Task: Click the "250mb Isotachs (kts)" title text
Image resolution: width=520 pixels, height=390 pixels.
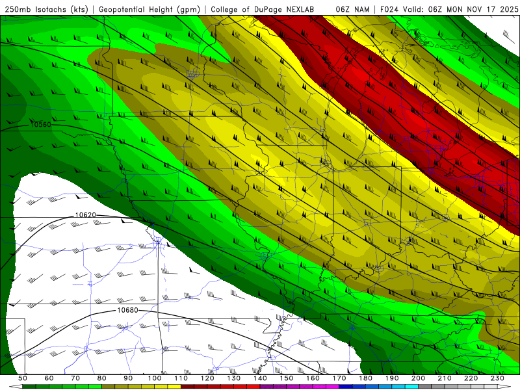Action: pos(46,9)
